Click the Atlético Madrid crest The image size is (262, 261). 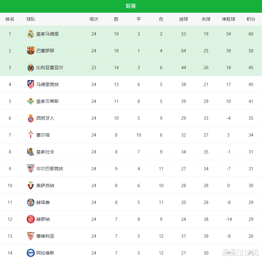click(31, 85)
